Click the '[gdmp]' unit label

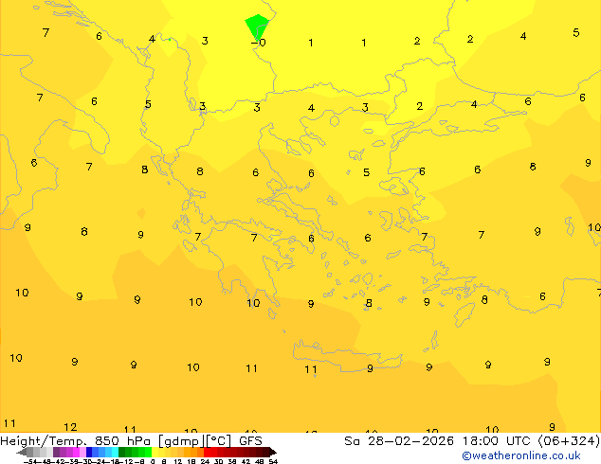click(x=180, y=441)
